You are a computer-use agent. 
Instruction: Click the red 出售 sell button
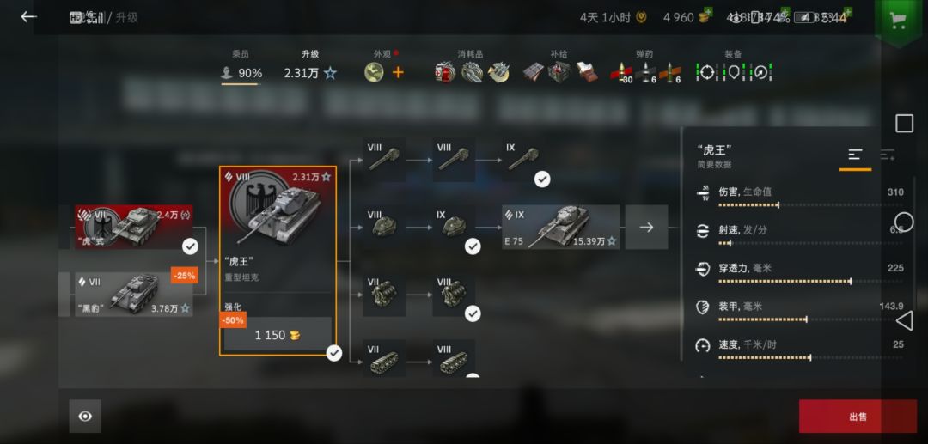[x=858, y=417]
